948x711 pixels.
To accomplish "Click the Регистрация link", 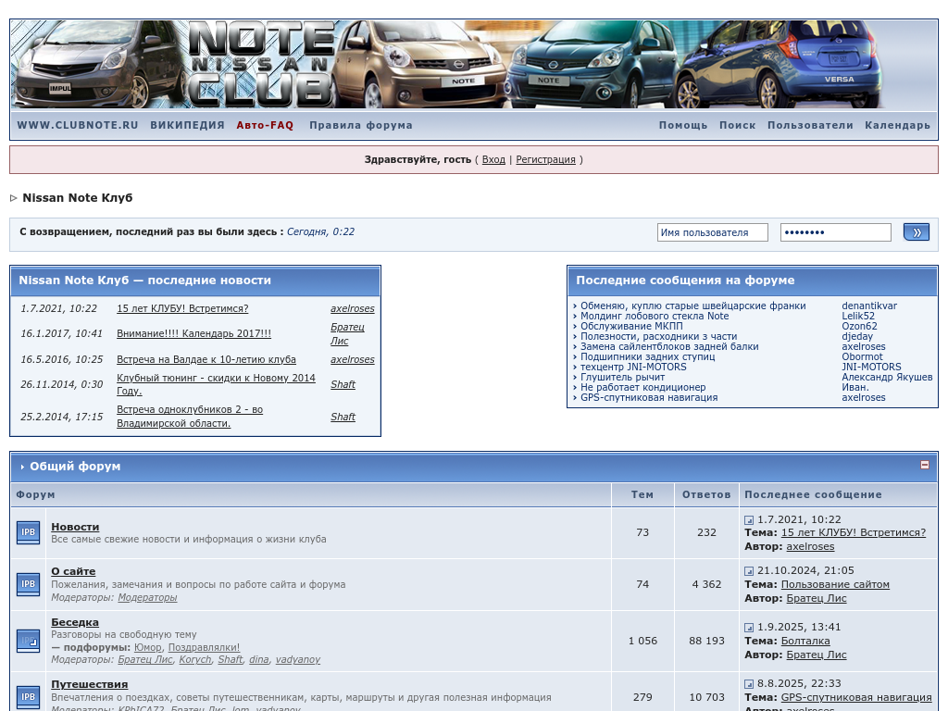I will [x=545, y=159].
